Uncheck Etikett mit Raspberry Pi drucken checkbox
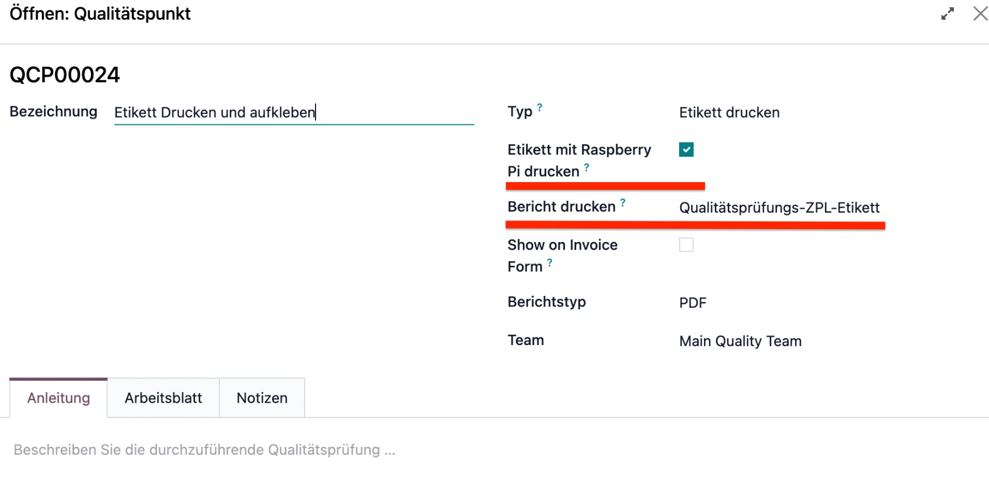This screenshot has width=989, height=478. [686, 150]
